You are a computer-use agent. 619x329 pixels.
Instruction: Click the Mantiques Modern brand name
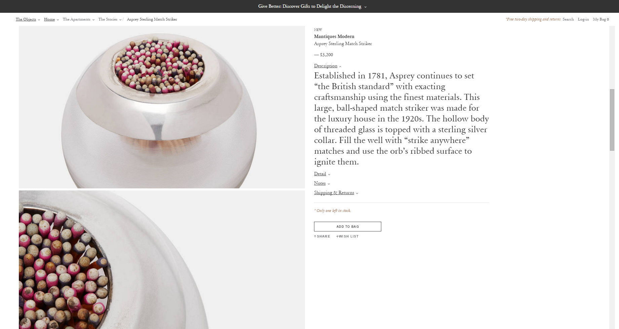tap(334, 36)
